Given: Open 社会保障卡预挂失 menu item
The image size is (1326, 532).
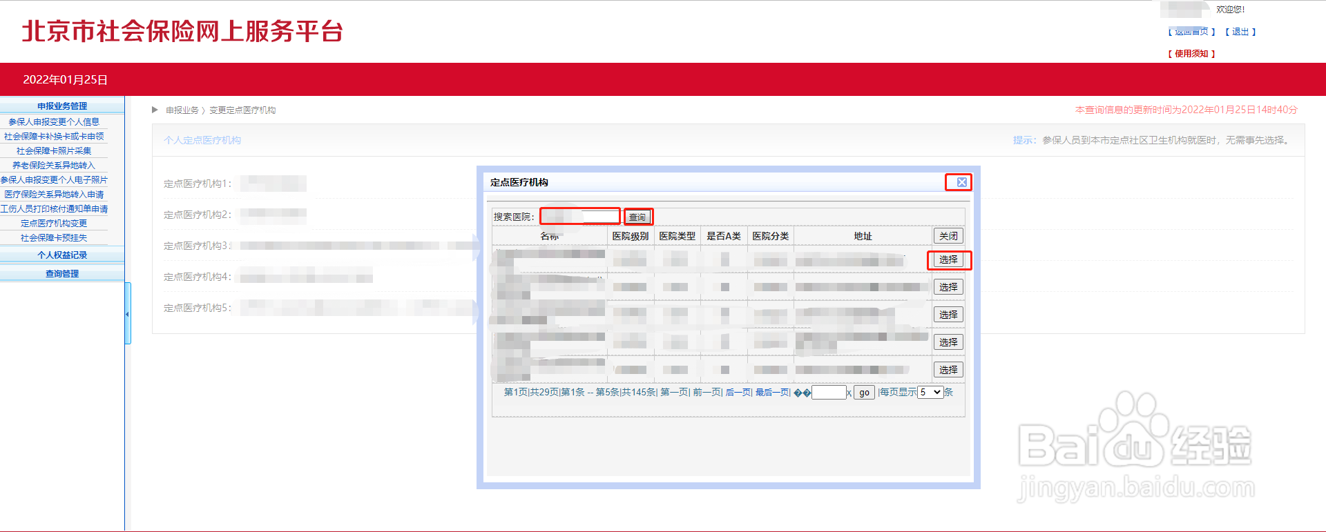Looking at the screenshot, I should [x=54, y=237].
